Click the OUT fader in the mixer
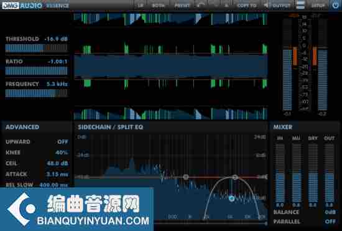Image resolution: width=342 pixels, height=231 pixels. (330, 172)
